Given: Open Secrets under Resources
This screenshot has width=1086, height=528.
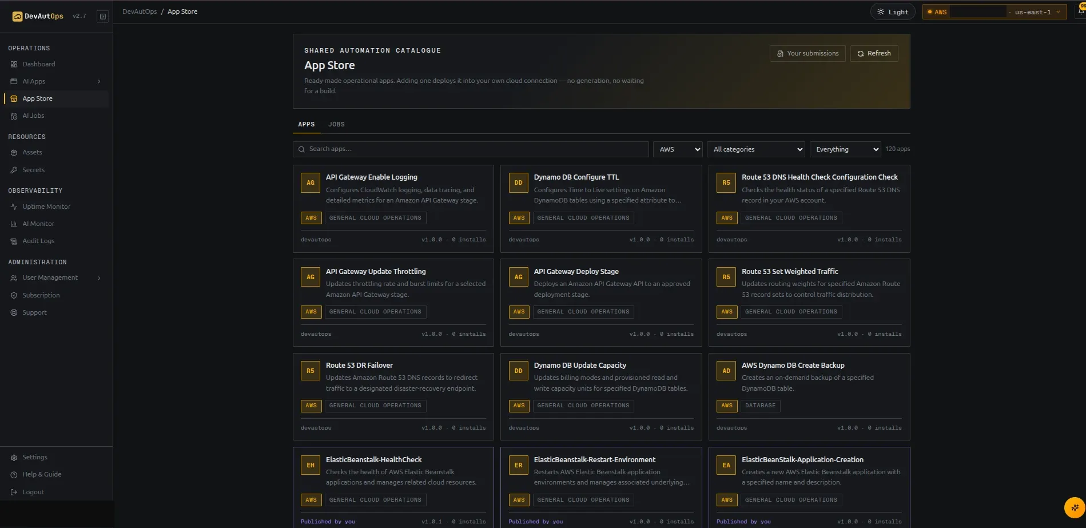Looking at the screenshot, I should coord(55,170).
